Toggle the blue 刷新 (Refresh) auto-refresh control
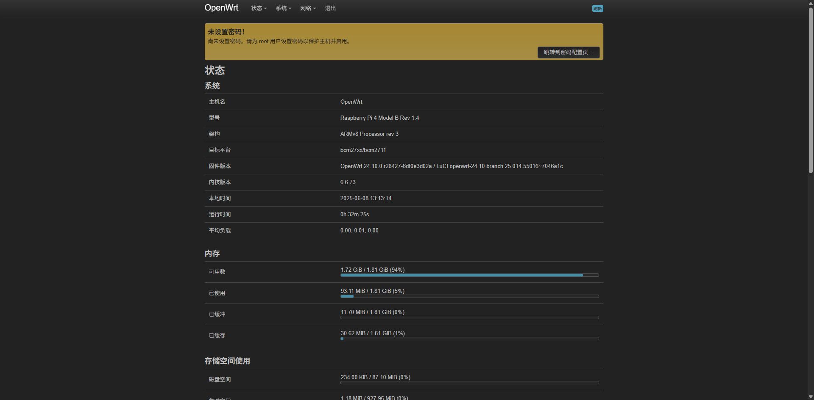 tap(597, 8)
